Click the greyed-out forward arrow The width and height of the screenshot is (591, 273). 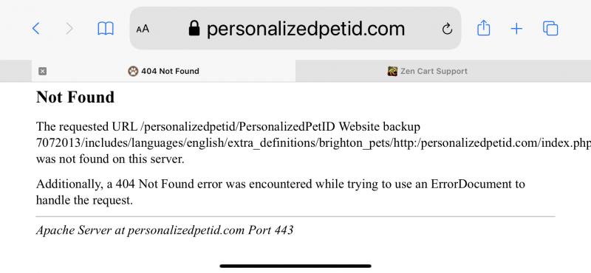[69, 29]
